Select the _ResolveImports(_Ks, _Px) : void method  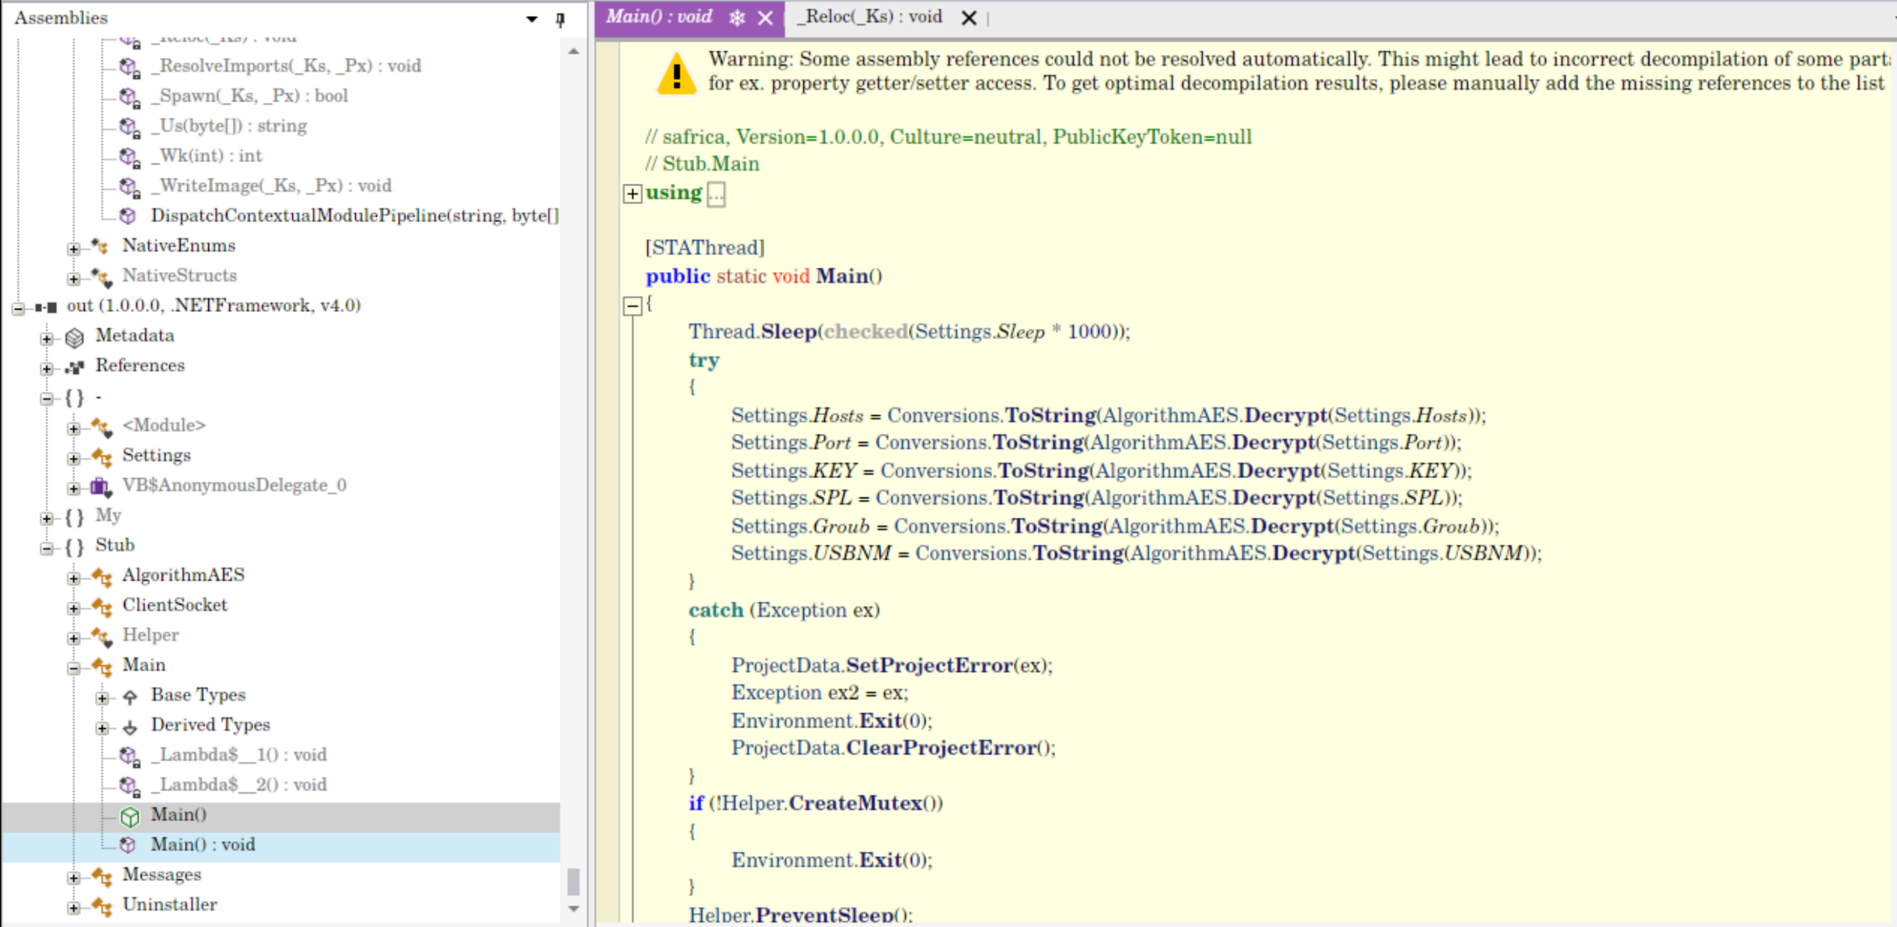[x=286, y=65]
